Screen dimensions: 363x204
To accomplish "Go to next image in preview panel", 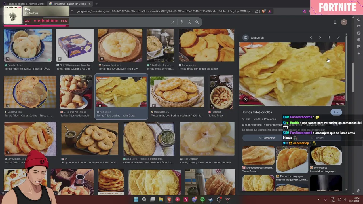I will [320, 38].
